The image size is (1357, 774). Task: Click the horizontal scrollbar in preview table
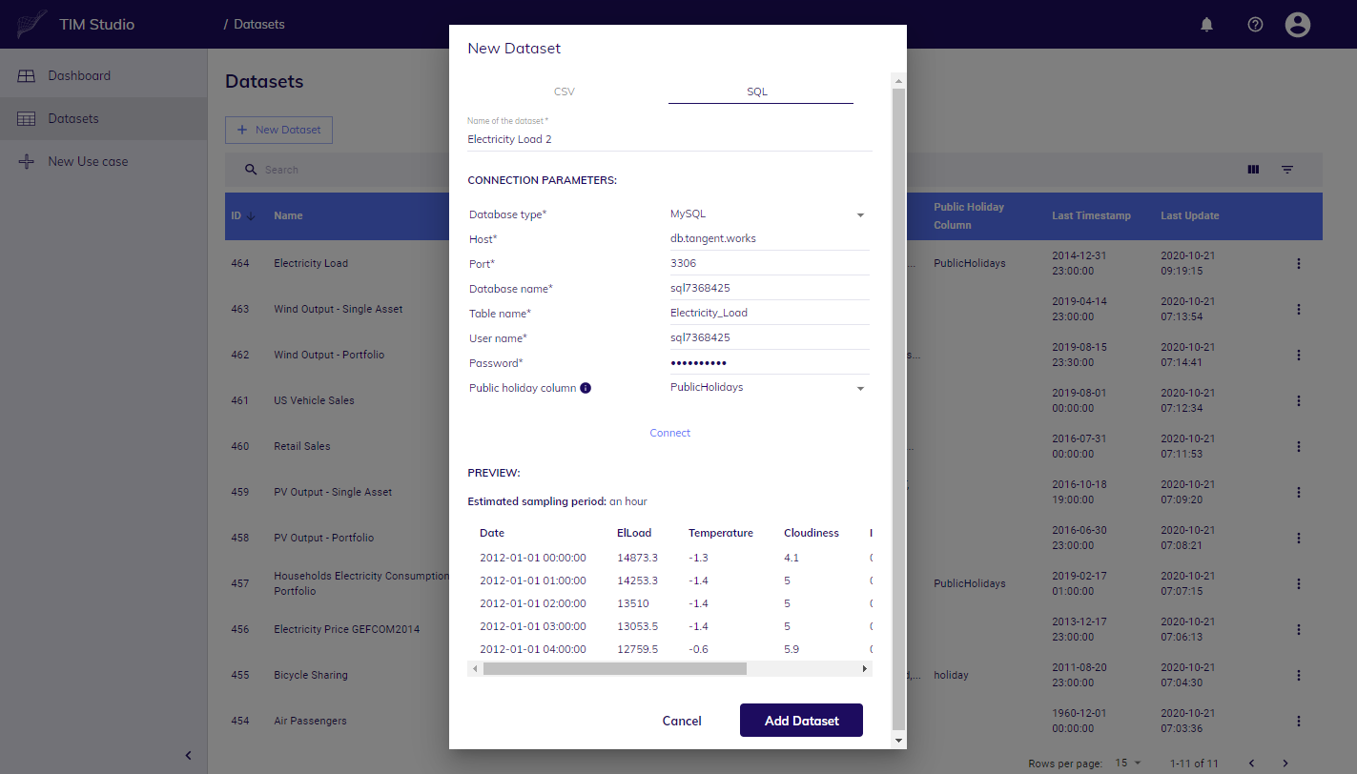[x=614, y=669]
